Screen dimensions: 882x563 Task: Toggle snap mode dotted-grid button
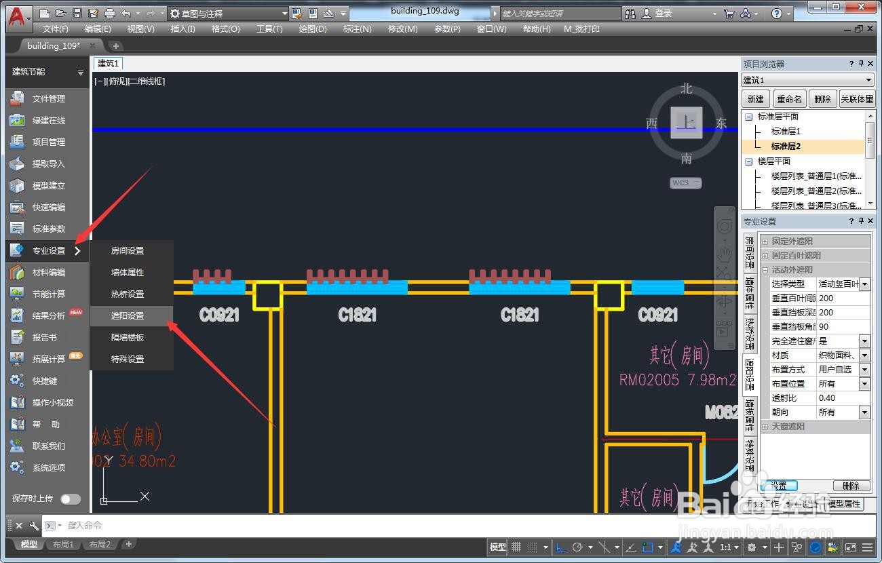click(x=533, y=547)
